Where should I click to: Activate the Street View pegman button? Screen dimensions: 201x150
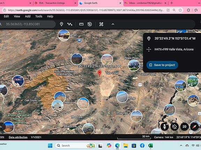(165, 127)
